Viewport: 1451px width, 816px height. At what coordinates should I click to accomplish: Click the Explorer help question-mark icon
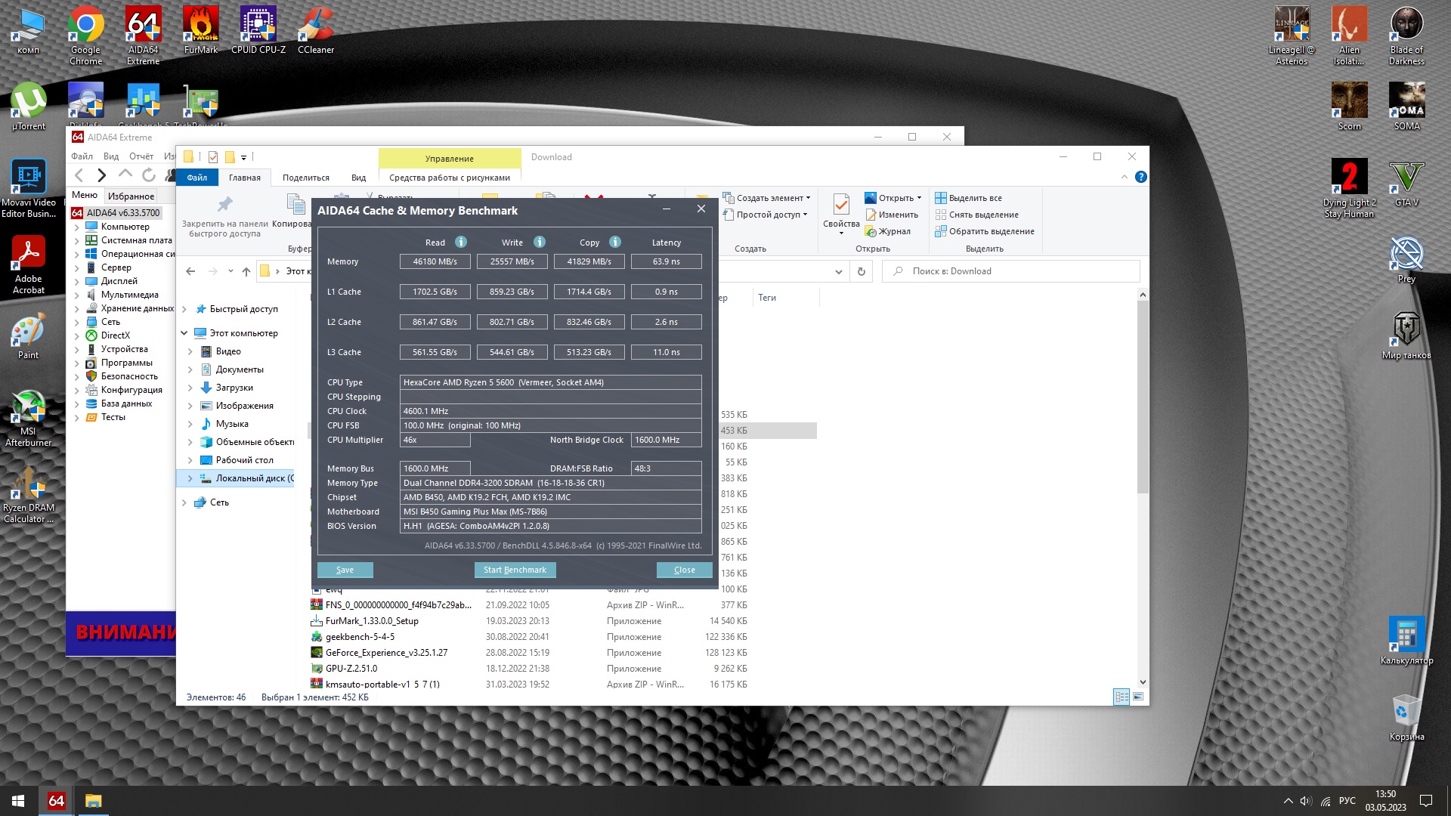pos(1140,177)
